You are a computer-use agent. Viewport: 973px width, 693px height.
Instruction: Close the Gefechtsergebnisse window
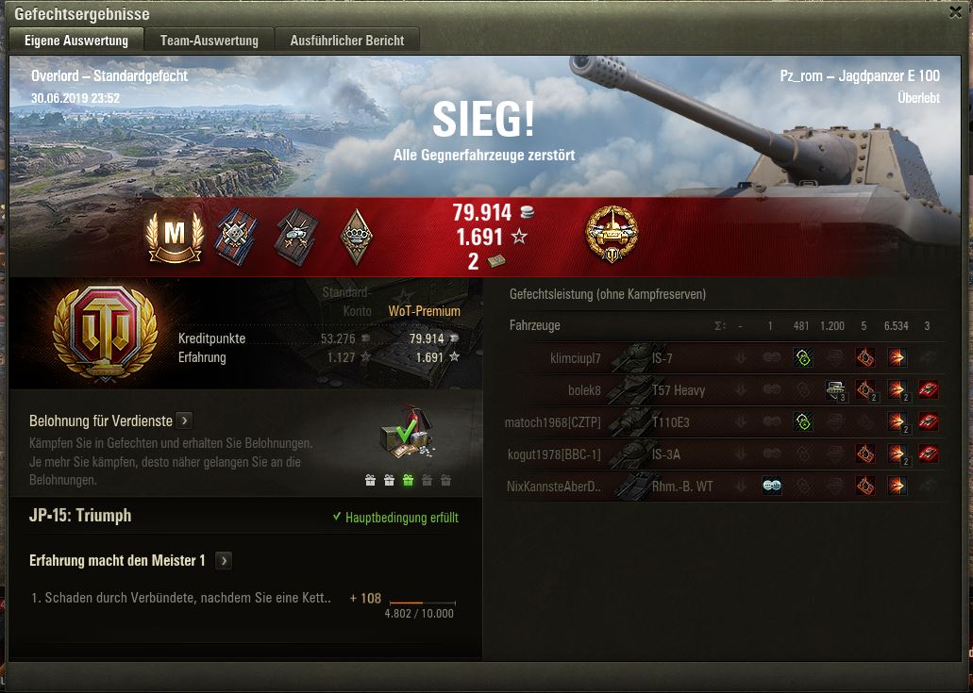coord(956,12)
